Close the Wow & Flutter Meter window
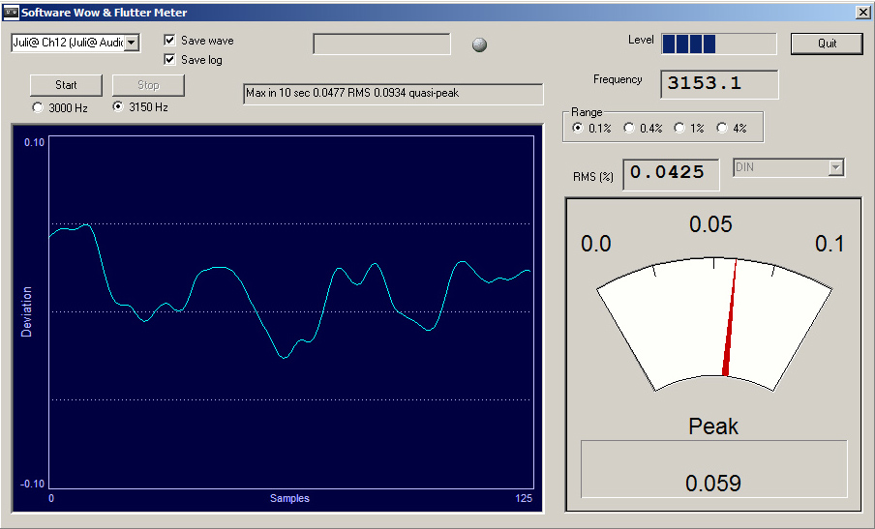 pyautogui.click(x=861, y=12)
